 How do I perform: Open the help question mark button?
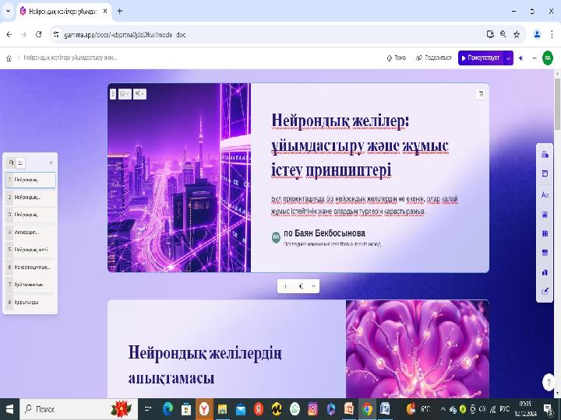point(549,382)
